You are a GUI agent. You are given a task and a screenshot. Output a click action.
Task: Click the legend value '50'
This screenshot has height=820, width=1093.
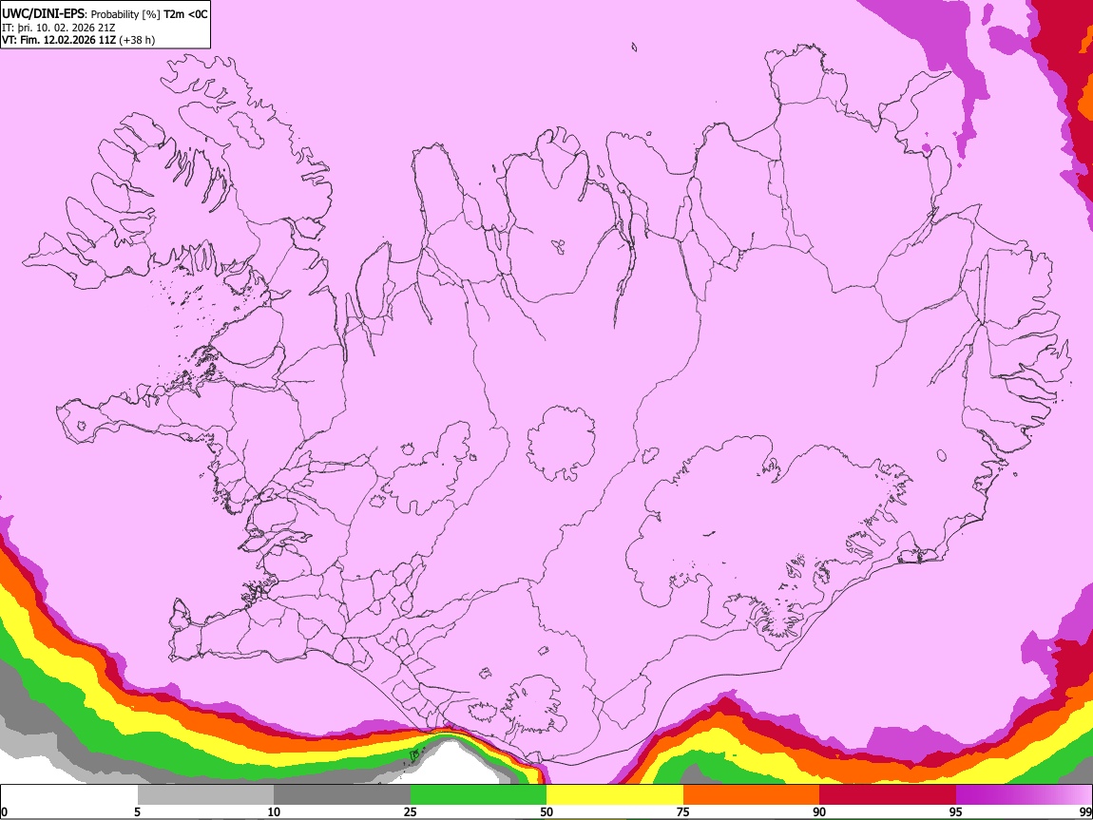546,811
